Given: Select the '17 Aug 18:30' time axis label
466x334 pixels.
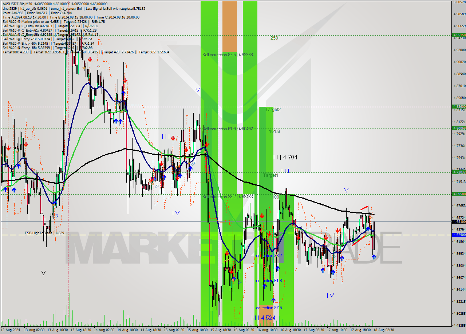Looking at the screenshot, I should (360, 330).
